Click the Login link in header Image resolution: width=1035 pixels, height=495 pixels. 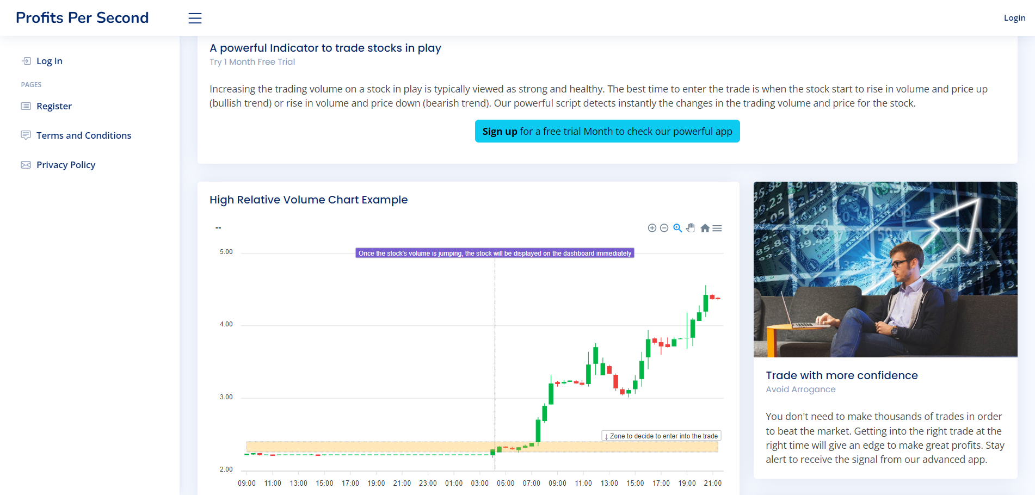[x=1014, y=18]
